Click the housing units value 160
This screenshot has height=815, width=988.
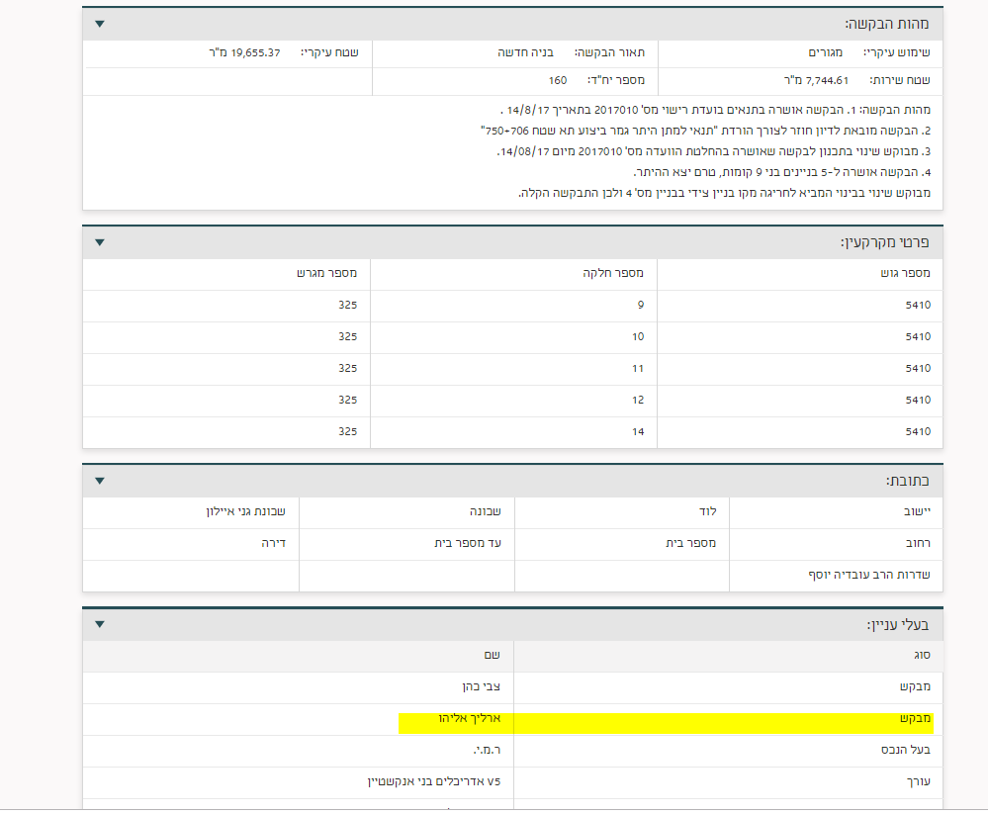pos(558,81)
